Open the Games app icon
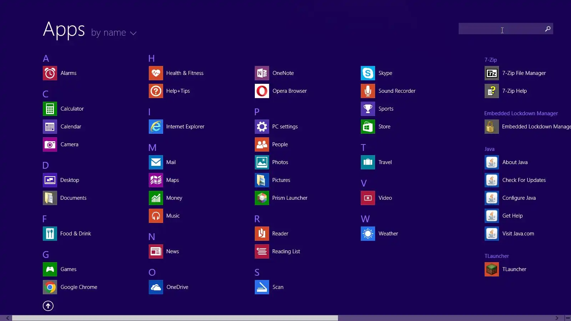The width and height of the screenshot is (571, 321). point(50,269)
